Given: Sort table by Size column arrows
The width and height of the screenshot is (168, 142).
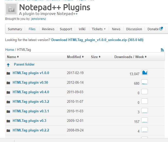Looking at the screenshot, I should (99, 57).
